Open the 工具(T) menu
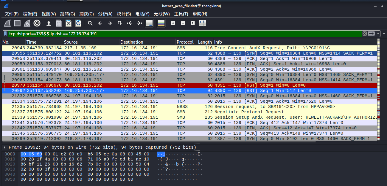 click(x=181, y=14)
